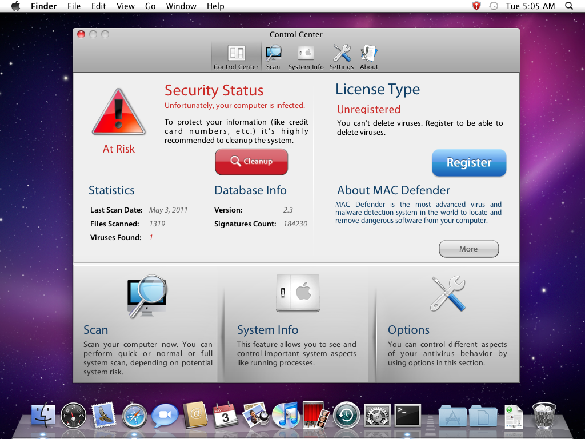Open the PDF document in Dock
The height and width of the screenshot is (439, 585).
(514, 416)
